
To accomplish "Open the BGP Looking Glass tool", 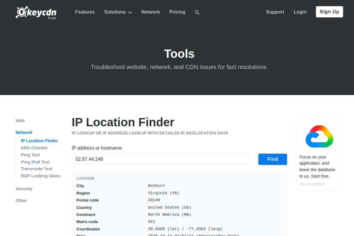I will point(41,176).
